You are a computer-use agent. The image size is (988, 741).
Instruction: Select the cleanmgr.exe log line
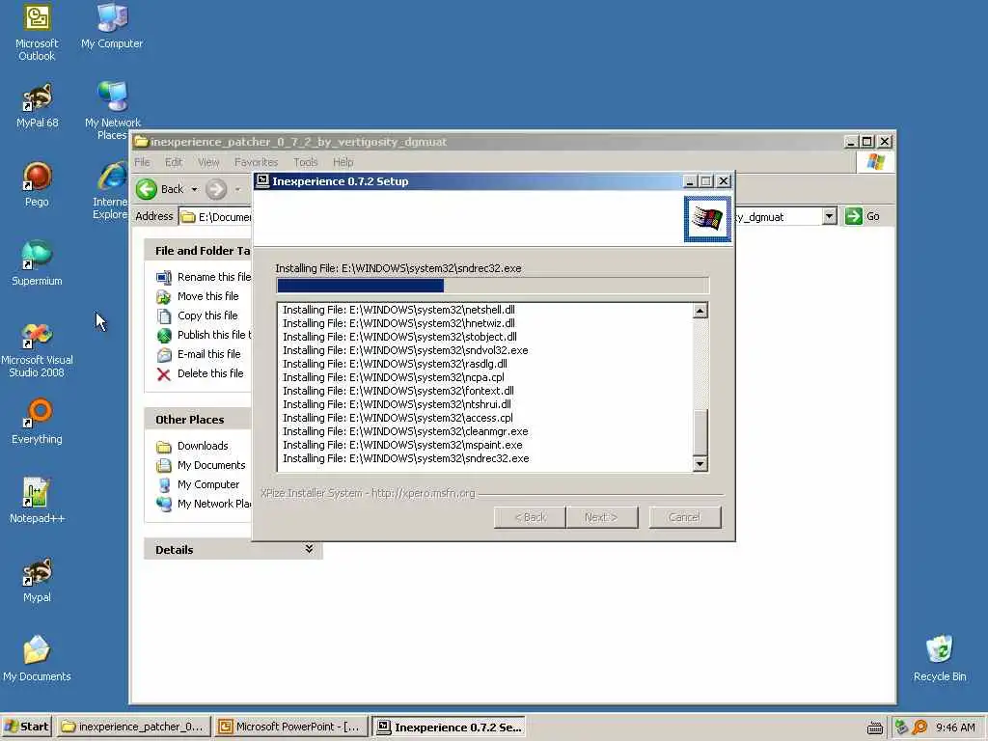405,431
